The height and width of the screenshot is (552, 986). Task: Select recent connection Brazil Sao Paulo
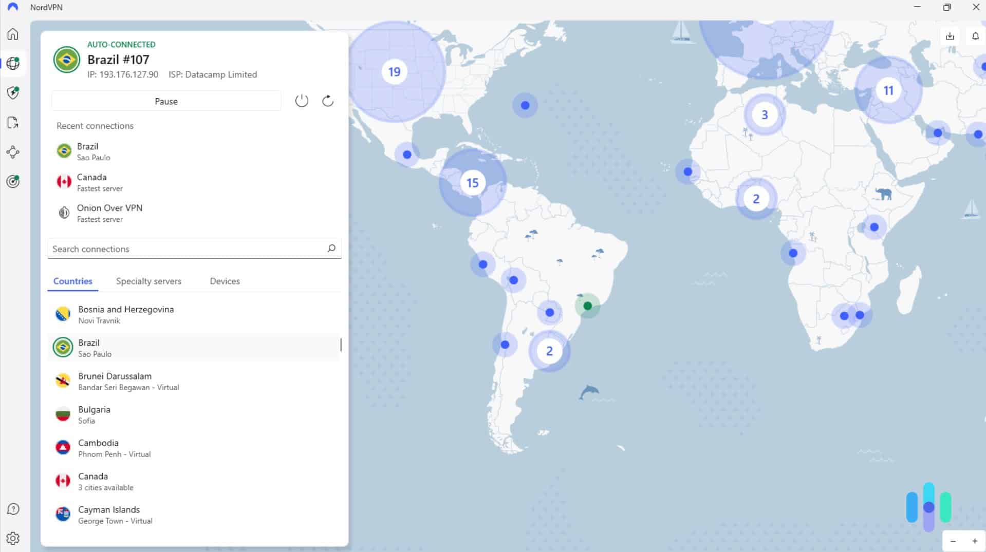194,151
